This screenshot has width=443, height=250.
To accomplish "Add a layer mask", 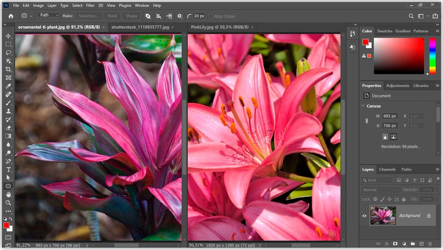I will pos(395,244).
